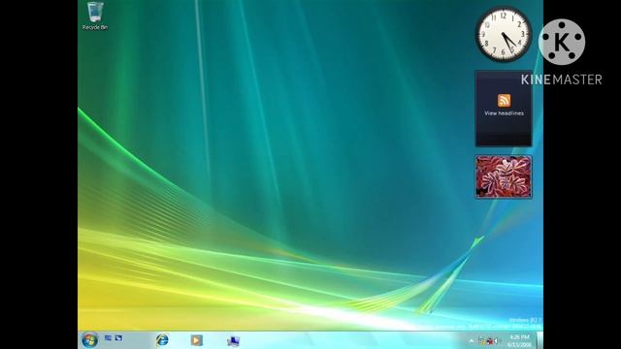
Task: Click the red network status tray icon
Action: pyautogui.click(x=490, y=341)
